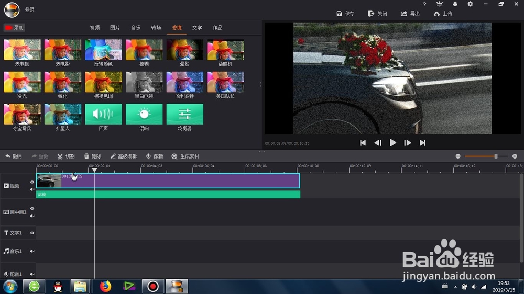Click 生成素材 to generate material
The image size is (524, 294).
pos(185,156)
